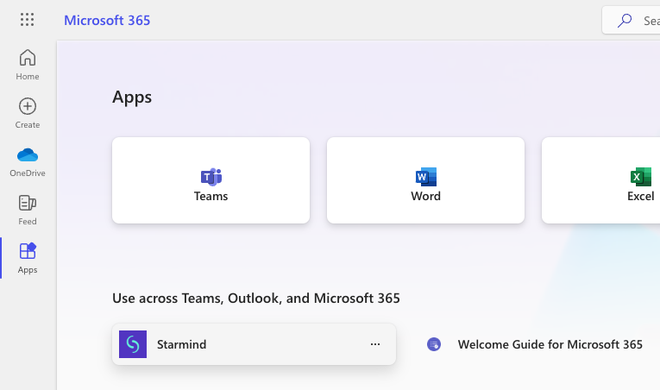Open OneDrive from the sidebar

click(28, 161)
